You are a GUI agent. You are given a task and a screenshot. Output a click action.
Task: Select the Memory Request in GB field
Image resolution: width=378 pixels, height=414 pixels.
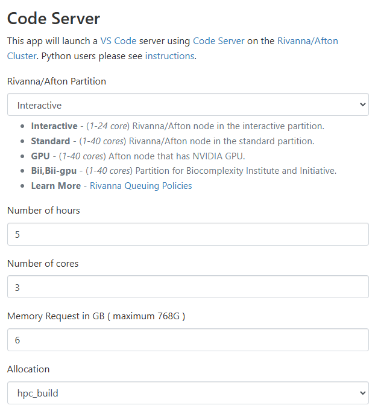[x=187, y=340]
